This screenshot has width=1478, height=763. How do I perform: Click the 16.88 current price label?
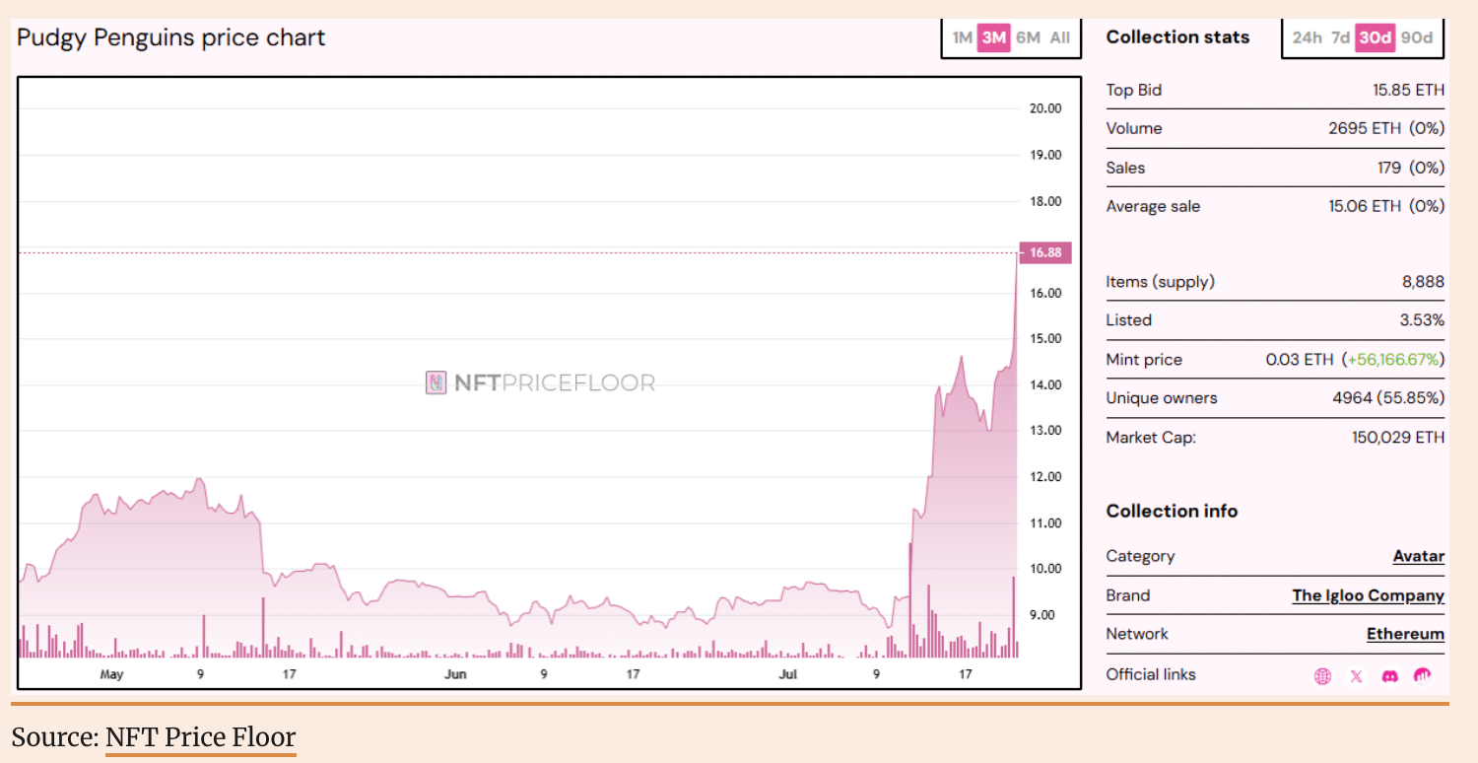click(1045, 252)
